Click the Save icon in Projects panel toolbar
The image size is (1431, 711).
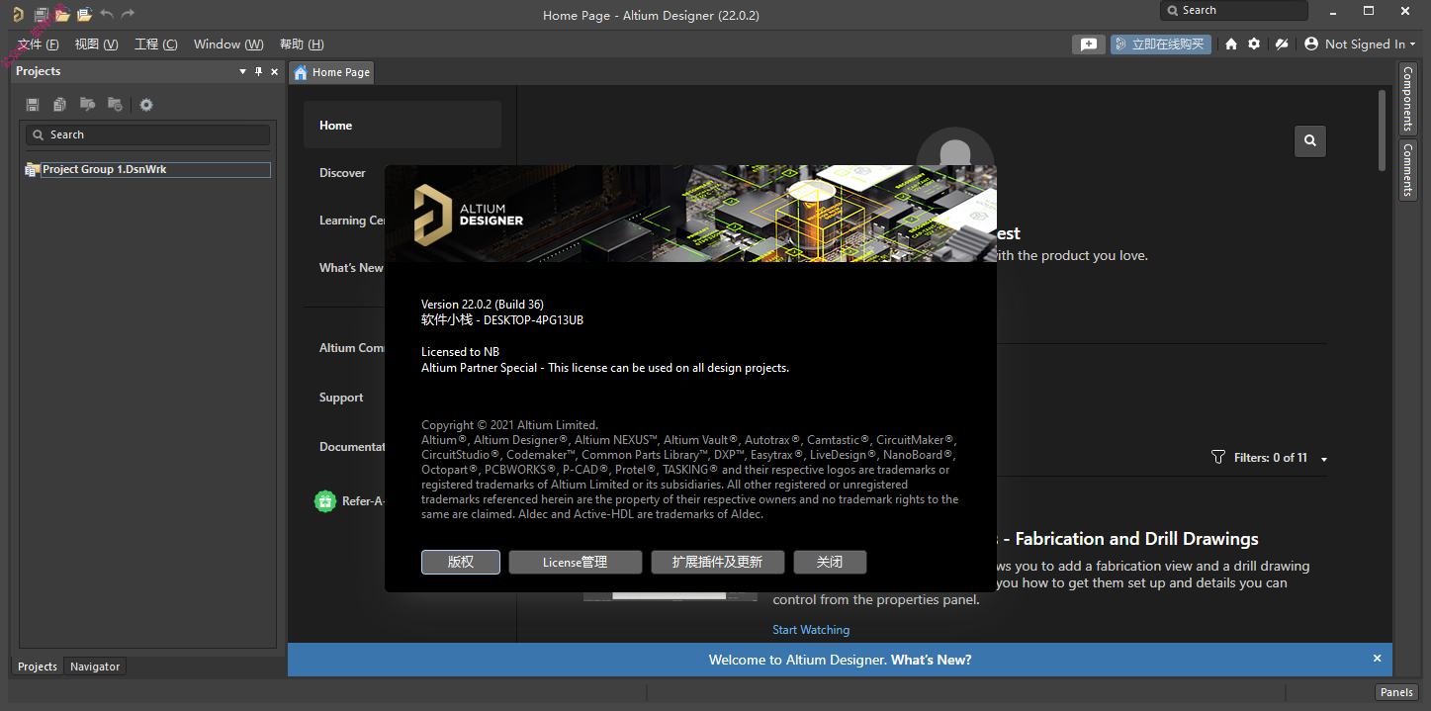33,105
